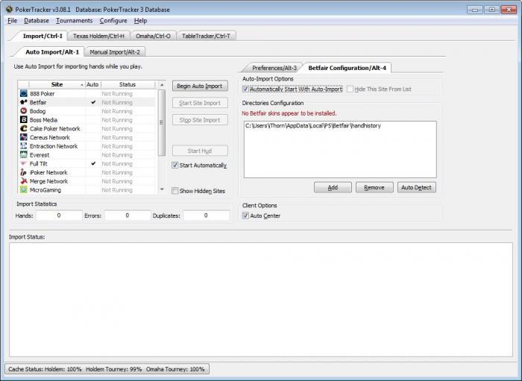Click the 888 Poker site icon
The height and width of the screenshot is (381, 522).
24,93
